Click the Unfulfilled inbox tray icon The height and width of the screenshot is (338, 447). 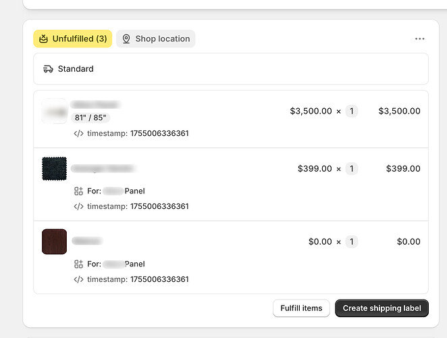click(x=43, y=39)
